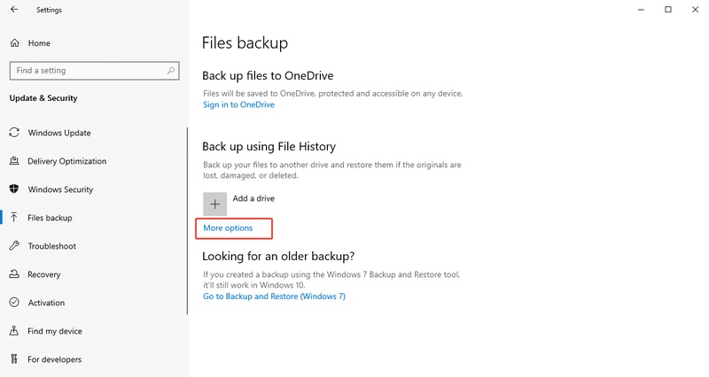The height and width of the screenshot is (377, 709).
Task: Select Files backup in sidebar
Action: click(50, 218)
